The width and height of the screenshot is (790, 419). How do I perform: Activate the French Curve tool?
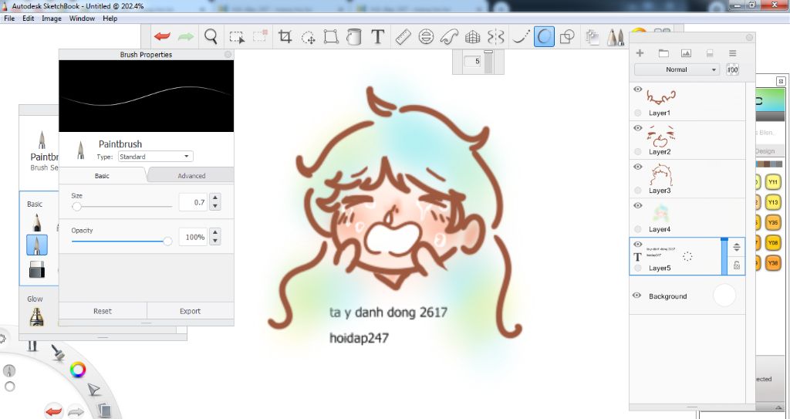click(449, 37)
